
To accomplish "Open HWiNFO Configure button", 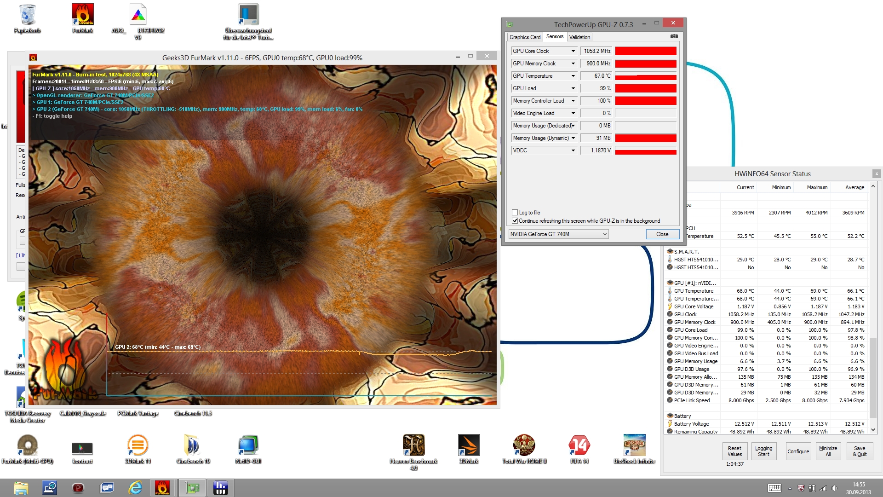I will tap(798, 451).
